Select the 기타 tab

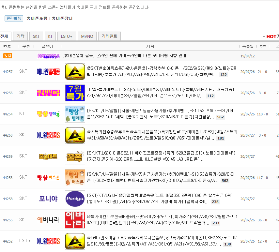pos(21,37)
